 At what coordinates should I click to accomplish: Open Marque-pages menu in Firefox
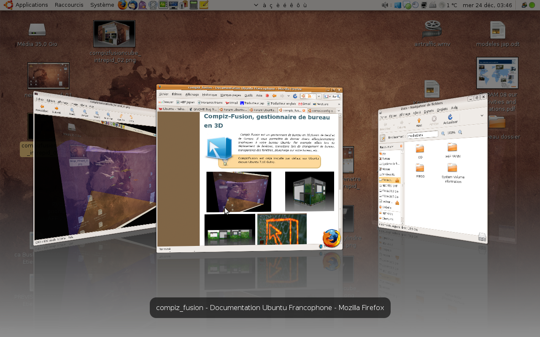(x=230, y=95)
